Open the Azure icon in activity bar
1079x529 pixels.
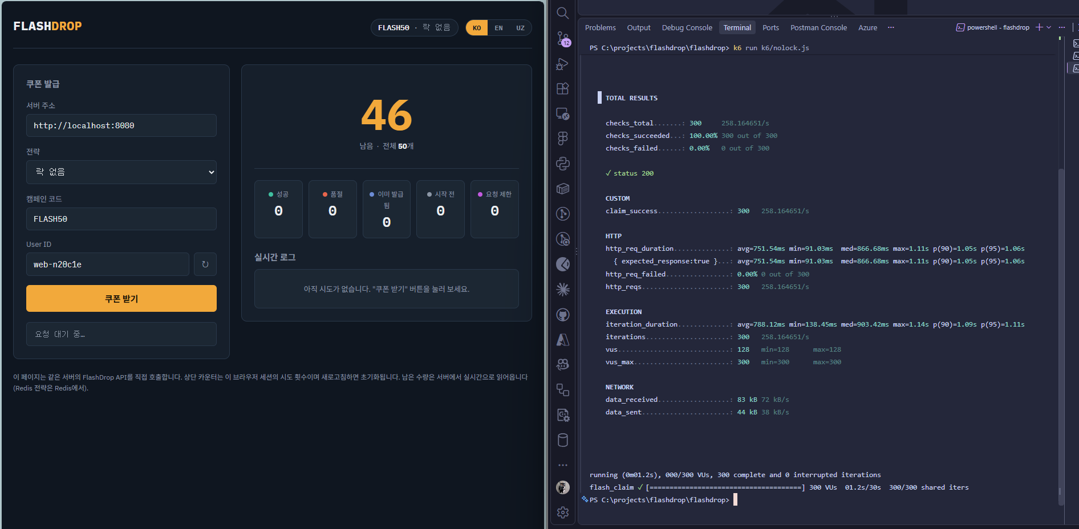[x=563, y=340]
